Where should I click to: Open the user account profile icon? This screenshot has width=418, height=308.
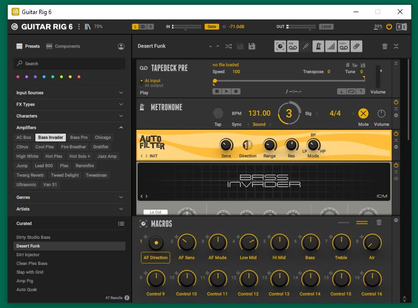pyautogui.click(x=121, y=46)
